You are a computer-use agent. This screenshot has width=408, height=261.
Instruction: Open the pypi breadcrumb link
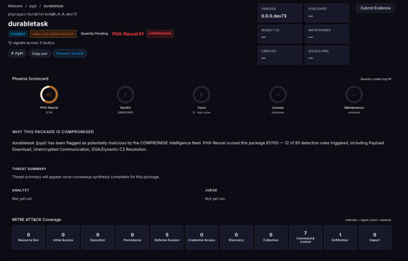tap(33, 6)
